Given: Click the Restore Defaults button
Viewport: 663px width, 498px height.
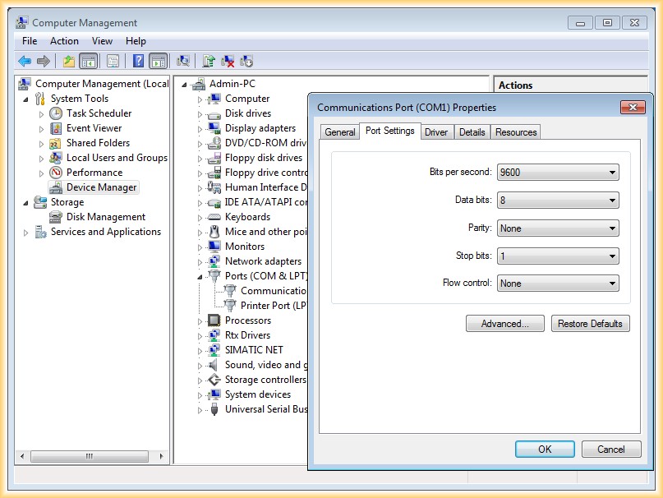Looking at the screenshot, I should [590, 324].
